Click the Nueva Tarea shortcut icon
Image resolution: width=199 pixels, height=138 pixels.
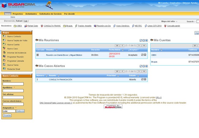pyautogui.click(x=4, y=65)
